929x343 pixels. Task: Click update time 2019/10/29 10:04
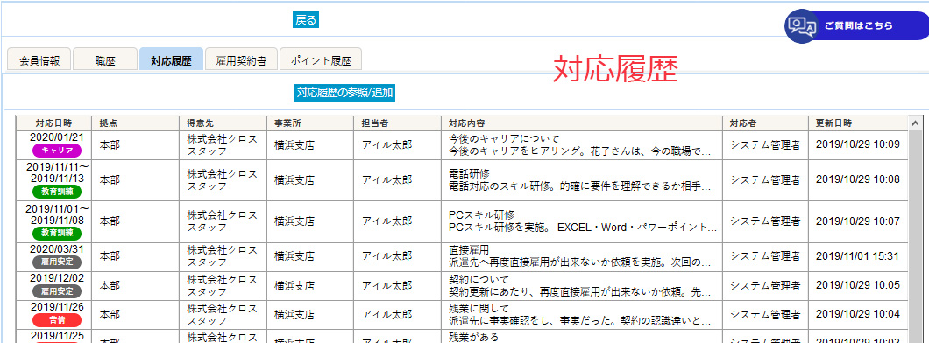click(x=857, y=314)
